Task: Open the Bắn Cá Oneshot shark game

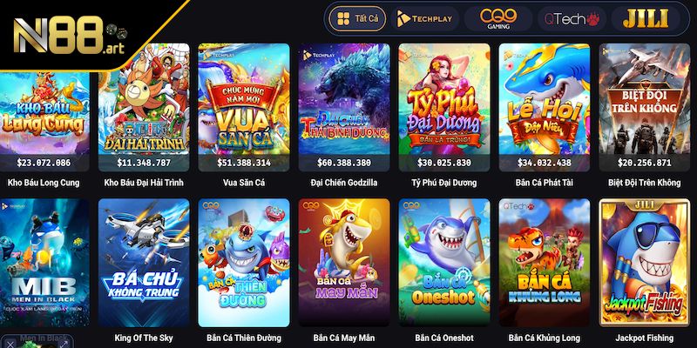Action: coord(444,263)
